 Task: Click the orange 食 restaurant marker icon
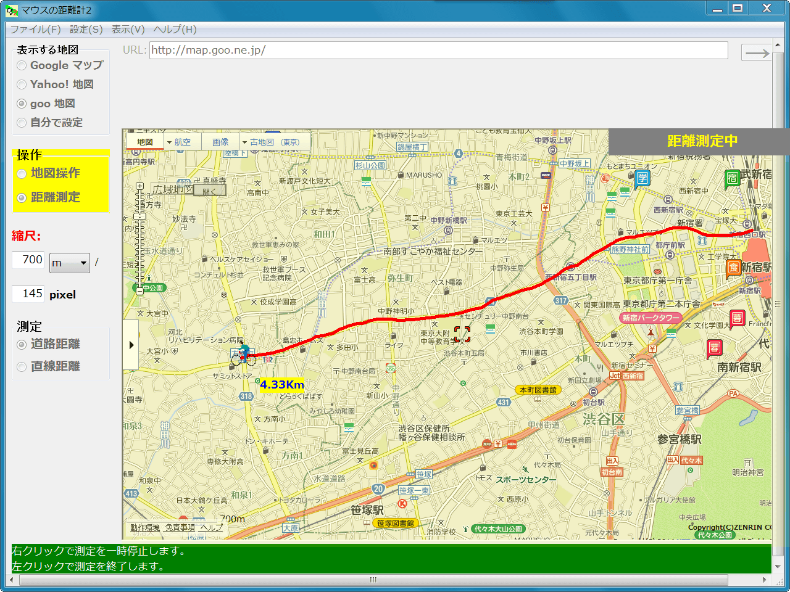(x=733, y=268)
